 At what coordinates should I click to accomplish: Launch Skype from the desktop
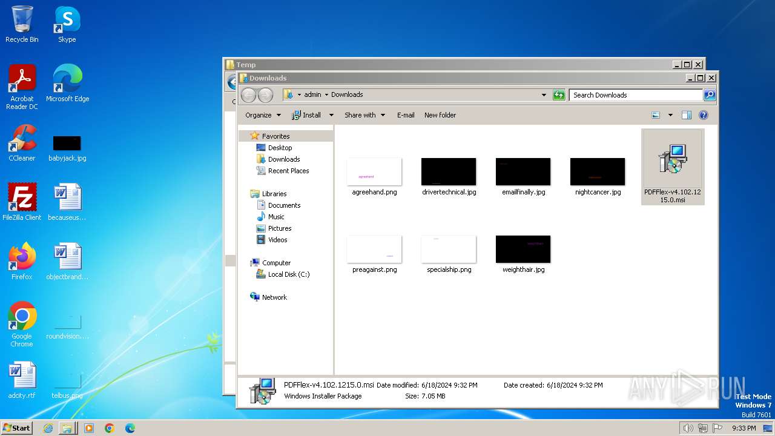[67, 24]
